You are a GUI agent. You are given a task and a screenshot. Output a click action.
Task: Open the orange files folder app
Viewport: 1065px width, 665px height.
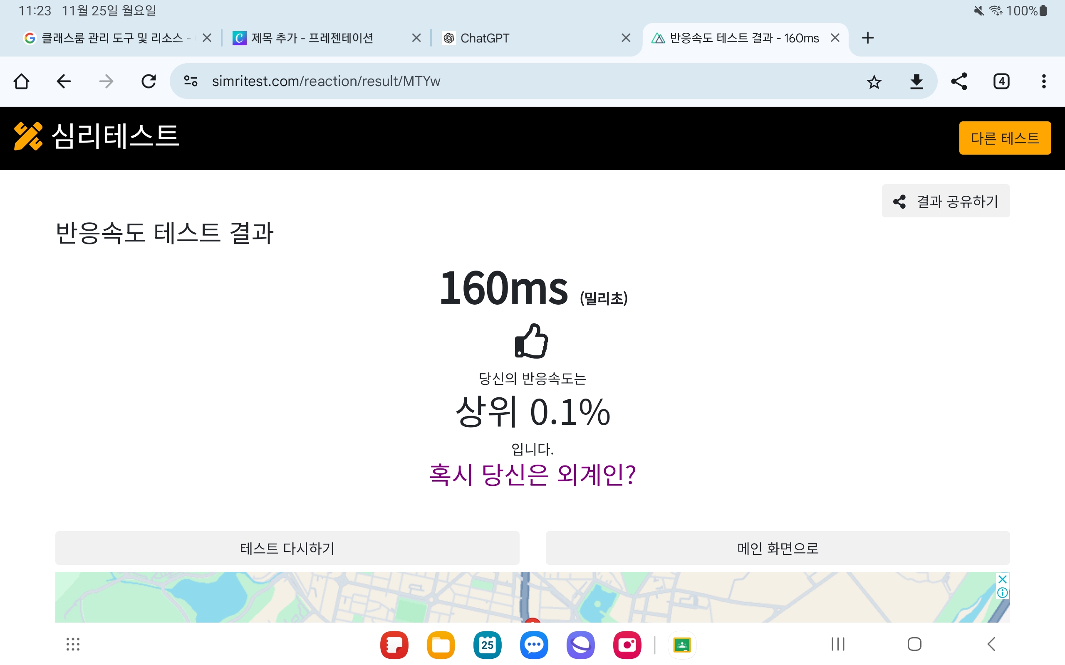coord(441,645)
